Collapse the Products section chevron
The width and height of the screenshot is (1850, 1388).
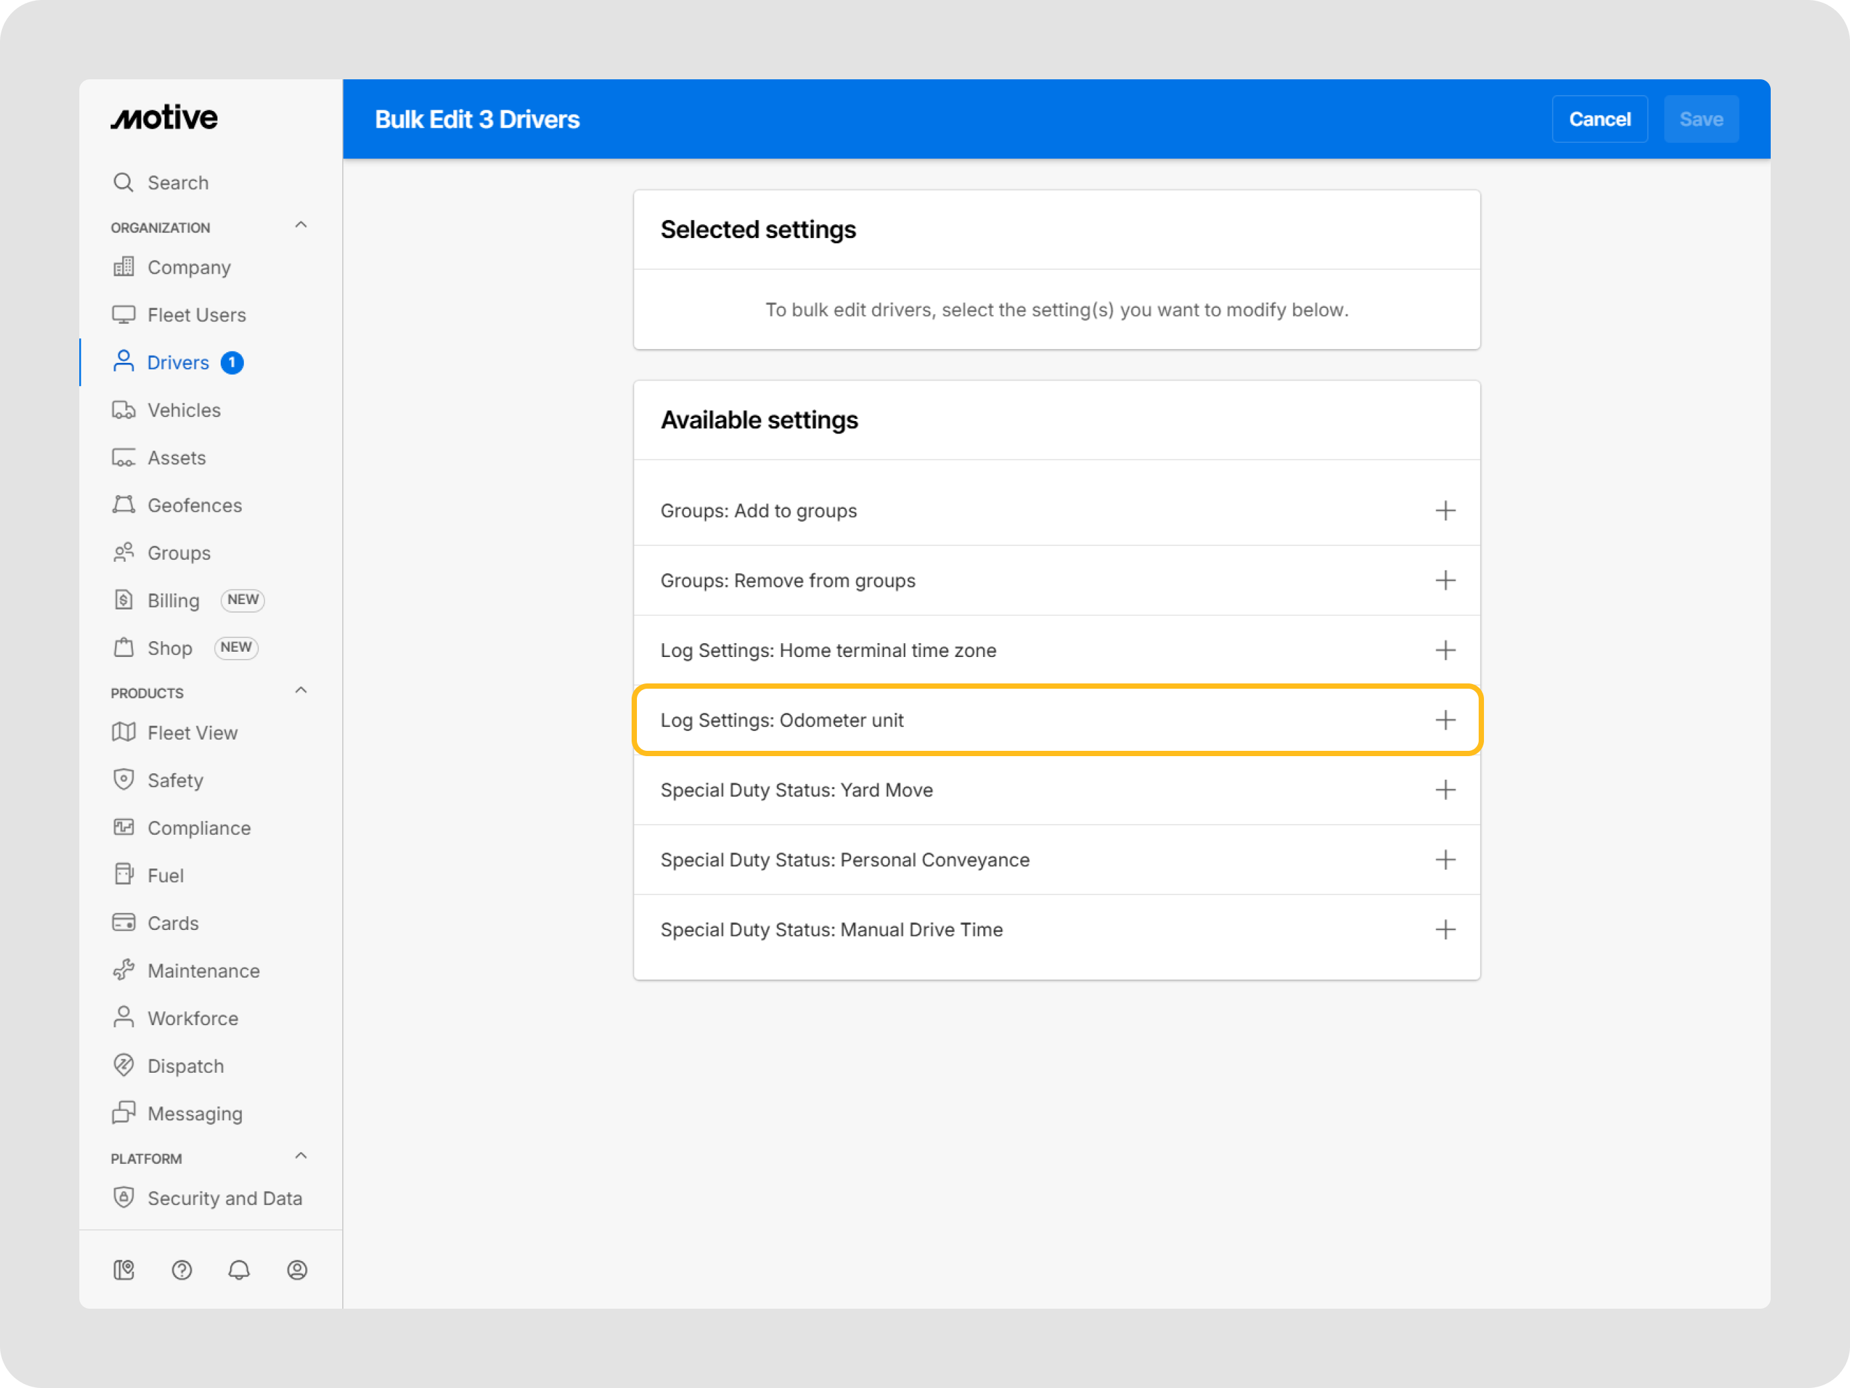tap(301, 690)
